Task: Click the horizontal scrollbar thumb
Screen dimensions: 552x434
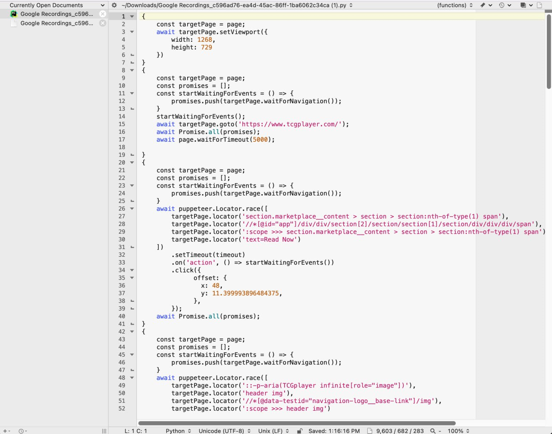Action: (297, 423)
